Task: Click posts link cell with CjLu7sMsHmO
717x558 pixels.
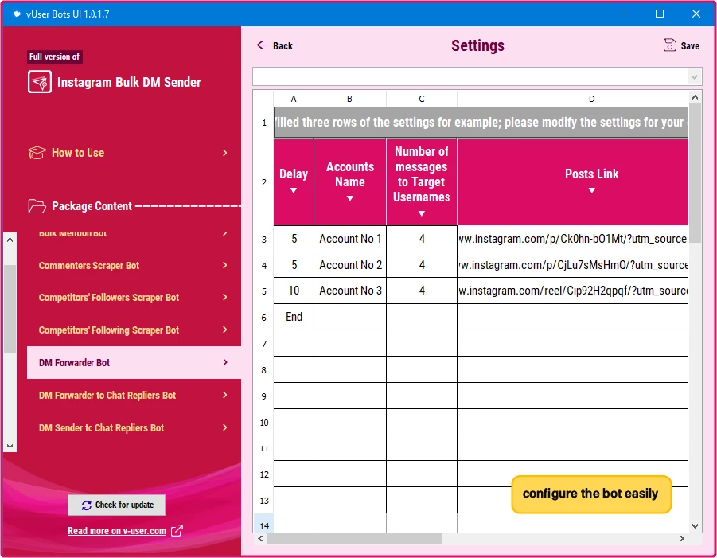Action: (573, 265)
